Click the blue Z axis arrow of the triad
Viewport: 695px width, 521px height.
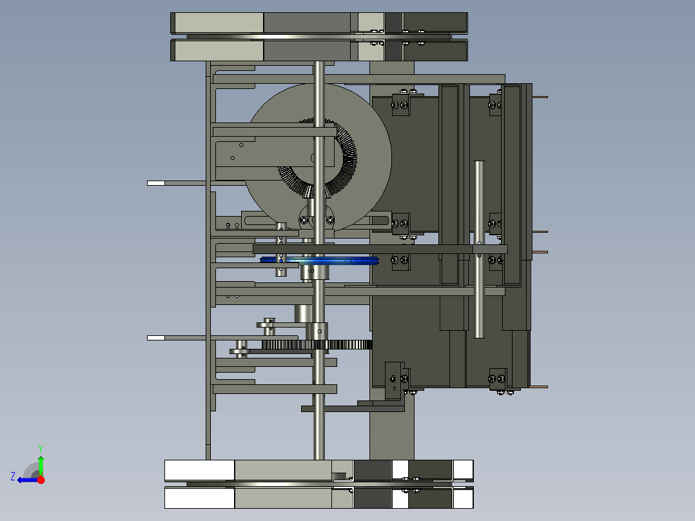[x=26, y=480]
